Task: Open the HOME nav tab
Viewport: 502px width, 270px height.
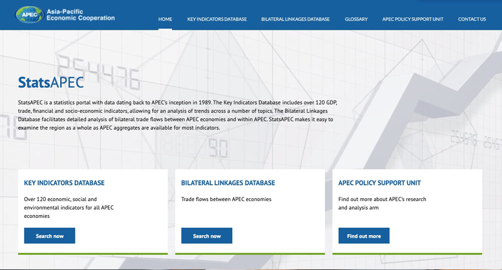Action: coord(165,19)
